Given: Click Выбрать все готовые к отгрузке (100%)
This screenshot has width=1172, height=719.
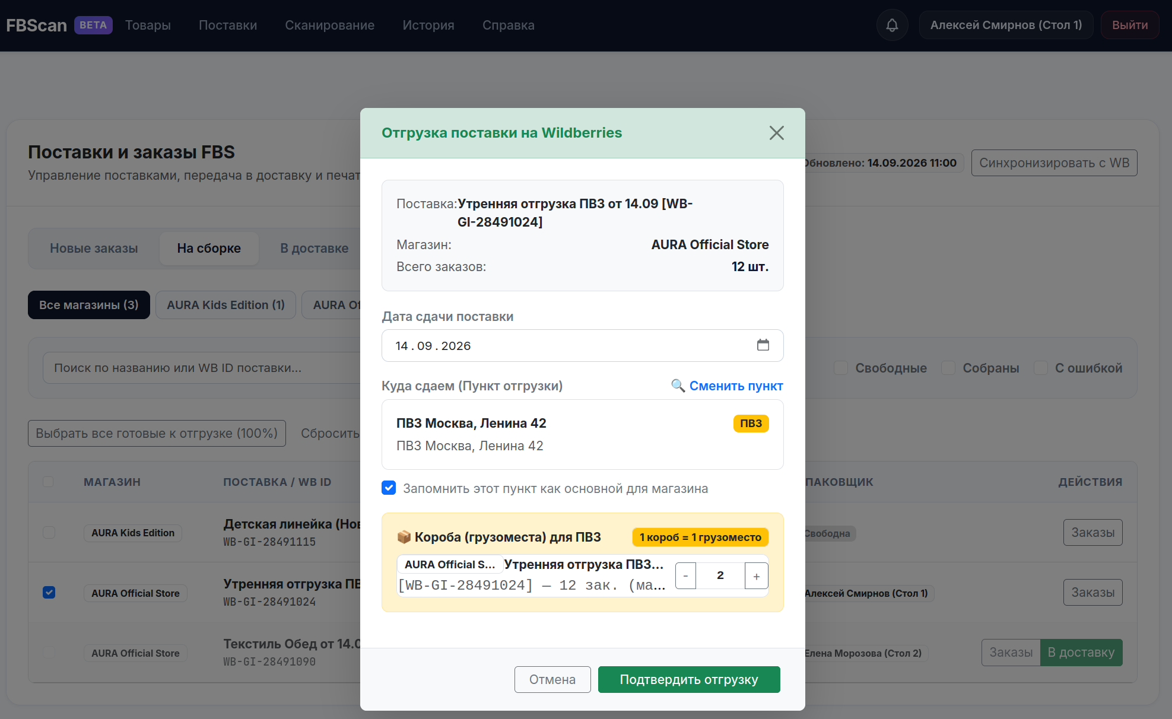Looking at the screenshot, I should [x=157, y=433].
